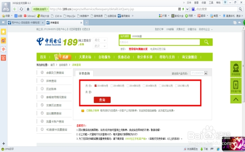Click the 网银 toolbar icon

tap(189, 16)
